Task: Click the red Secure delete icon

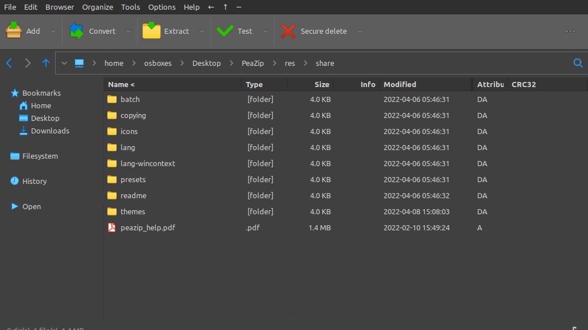Action: click(x=288, y=31)
